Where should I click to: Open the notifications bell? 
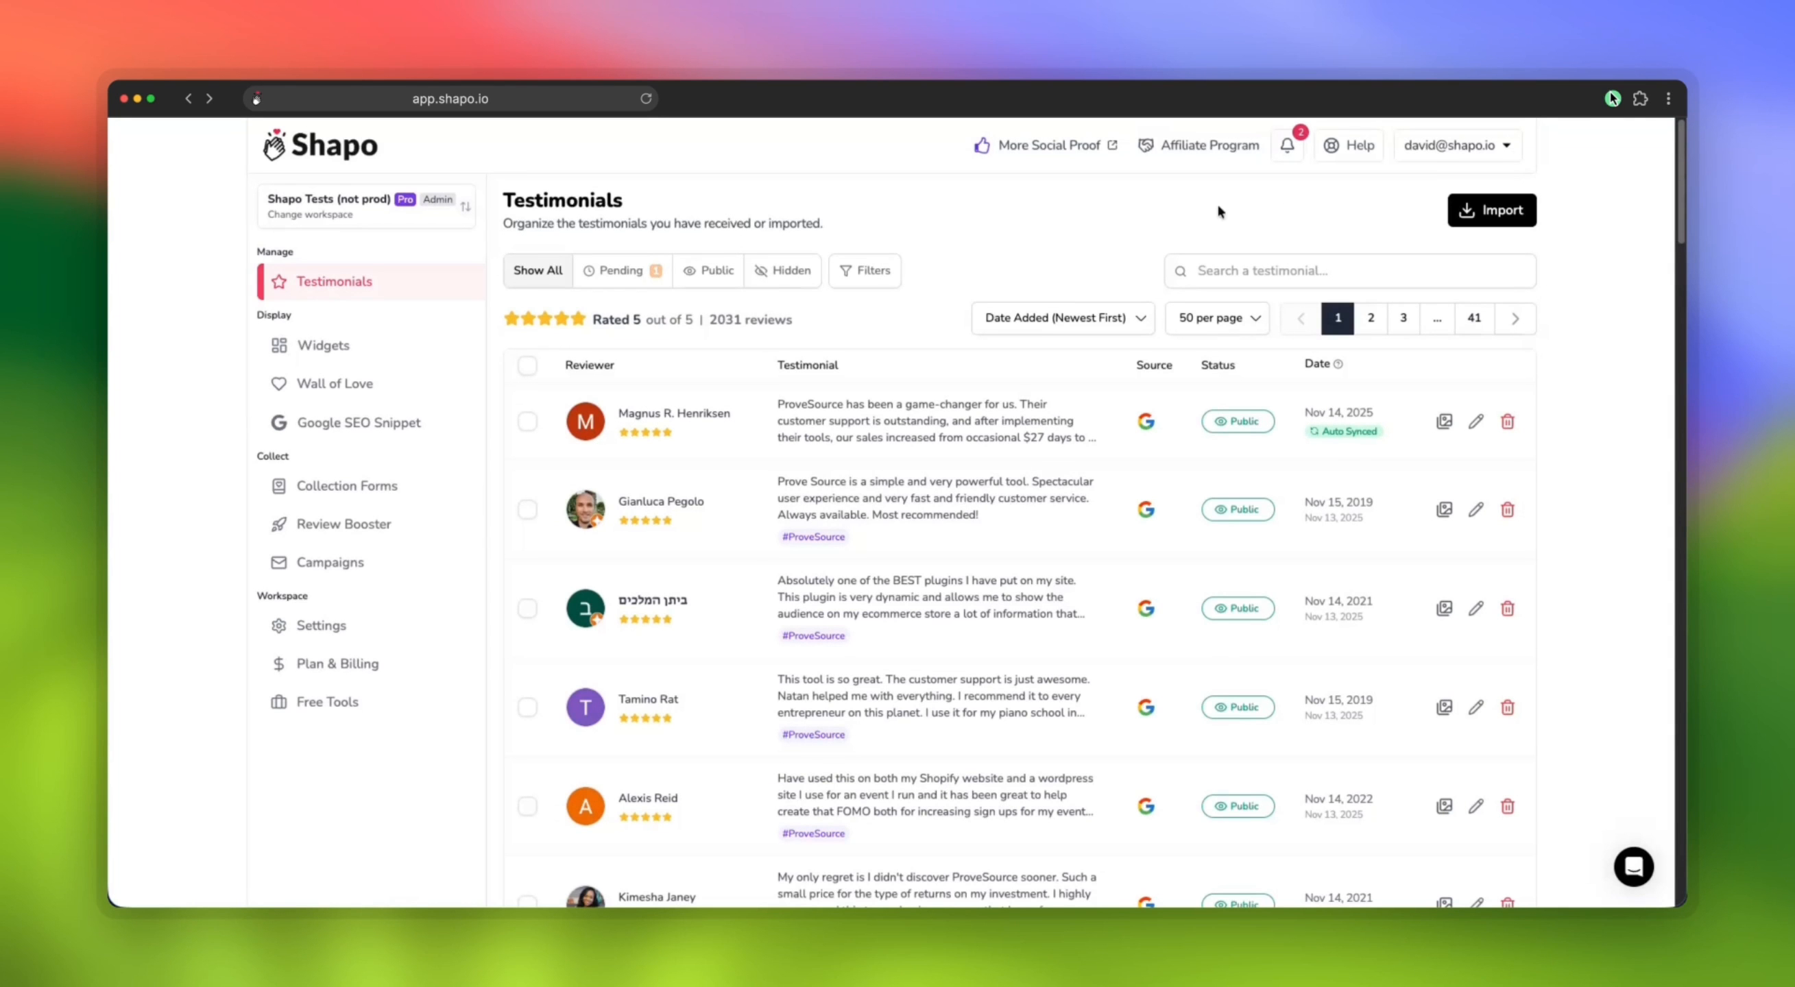(x=1286, y=145)
